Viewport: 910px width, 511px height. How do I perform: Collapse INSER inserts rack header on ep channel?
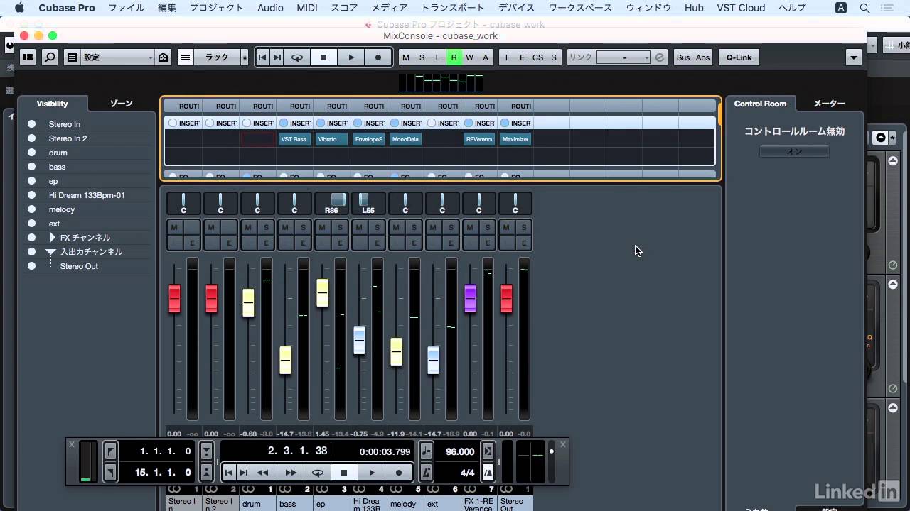click(331, 123)
